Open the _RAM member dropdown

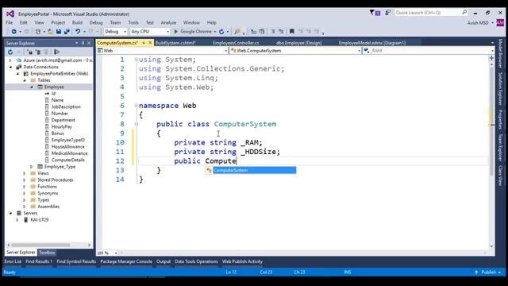tap(492, 51)
